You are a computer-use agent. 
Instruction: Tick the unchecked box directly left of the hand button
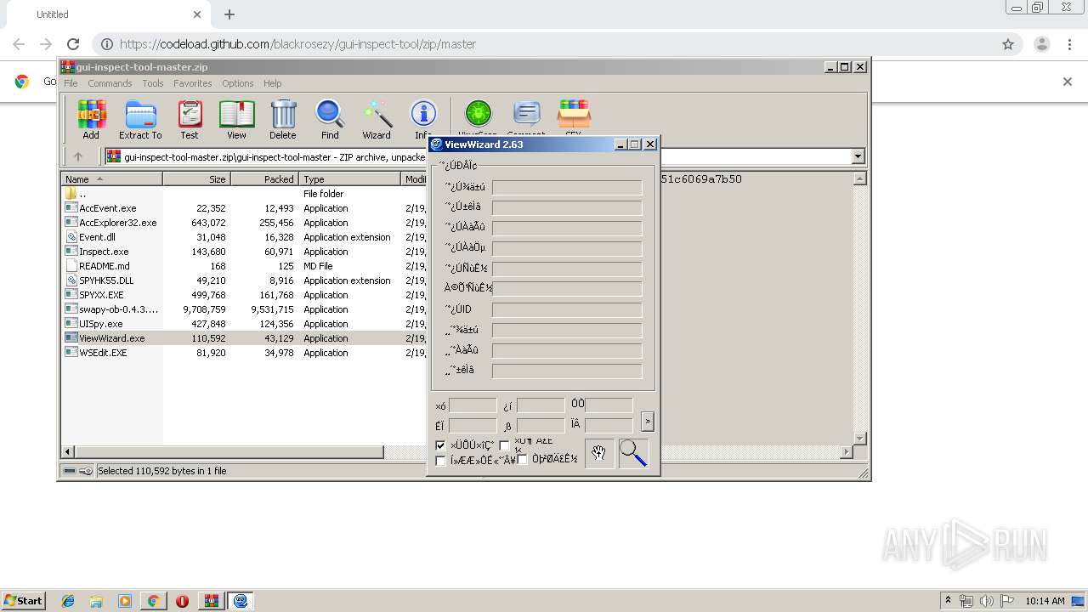[x=523, y=460]
